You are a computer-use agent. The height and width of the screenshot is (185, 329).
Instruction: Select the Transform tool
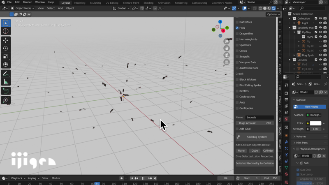(x=6, y=65)
